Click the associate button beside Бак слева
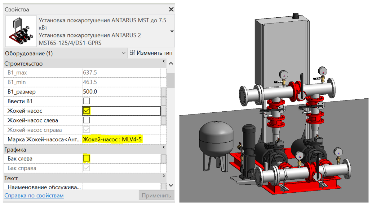The width and height of the screenshot is (372, 206). pos(163,159)
